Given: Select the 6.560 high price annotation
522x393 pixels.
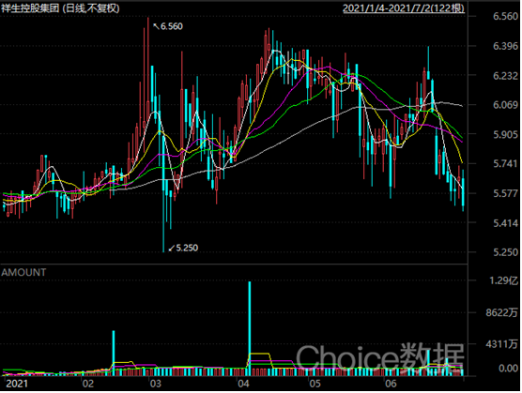Looking at the screenshot, I should (x=168, y=26).
